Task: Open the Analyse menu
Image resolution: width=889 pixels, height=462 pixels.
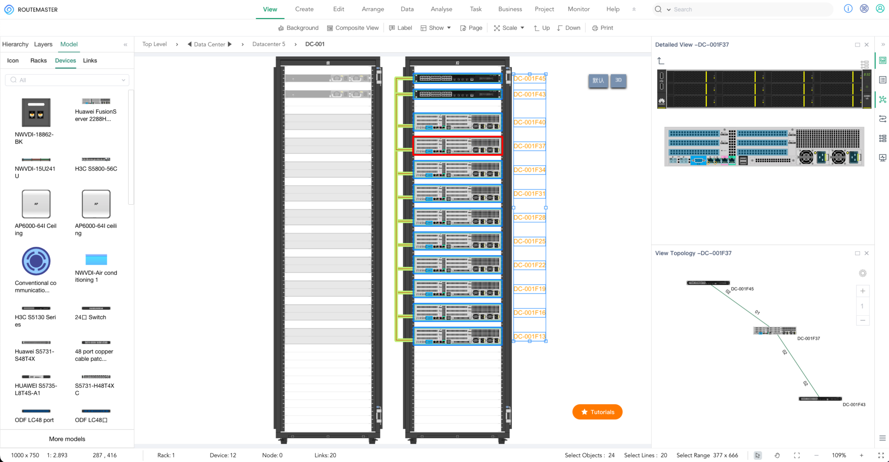Action: click(x=441, y=9)
